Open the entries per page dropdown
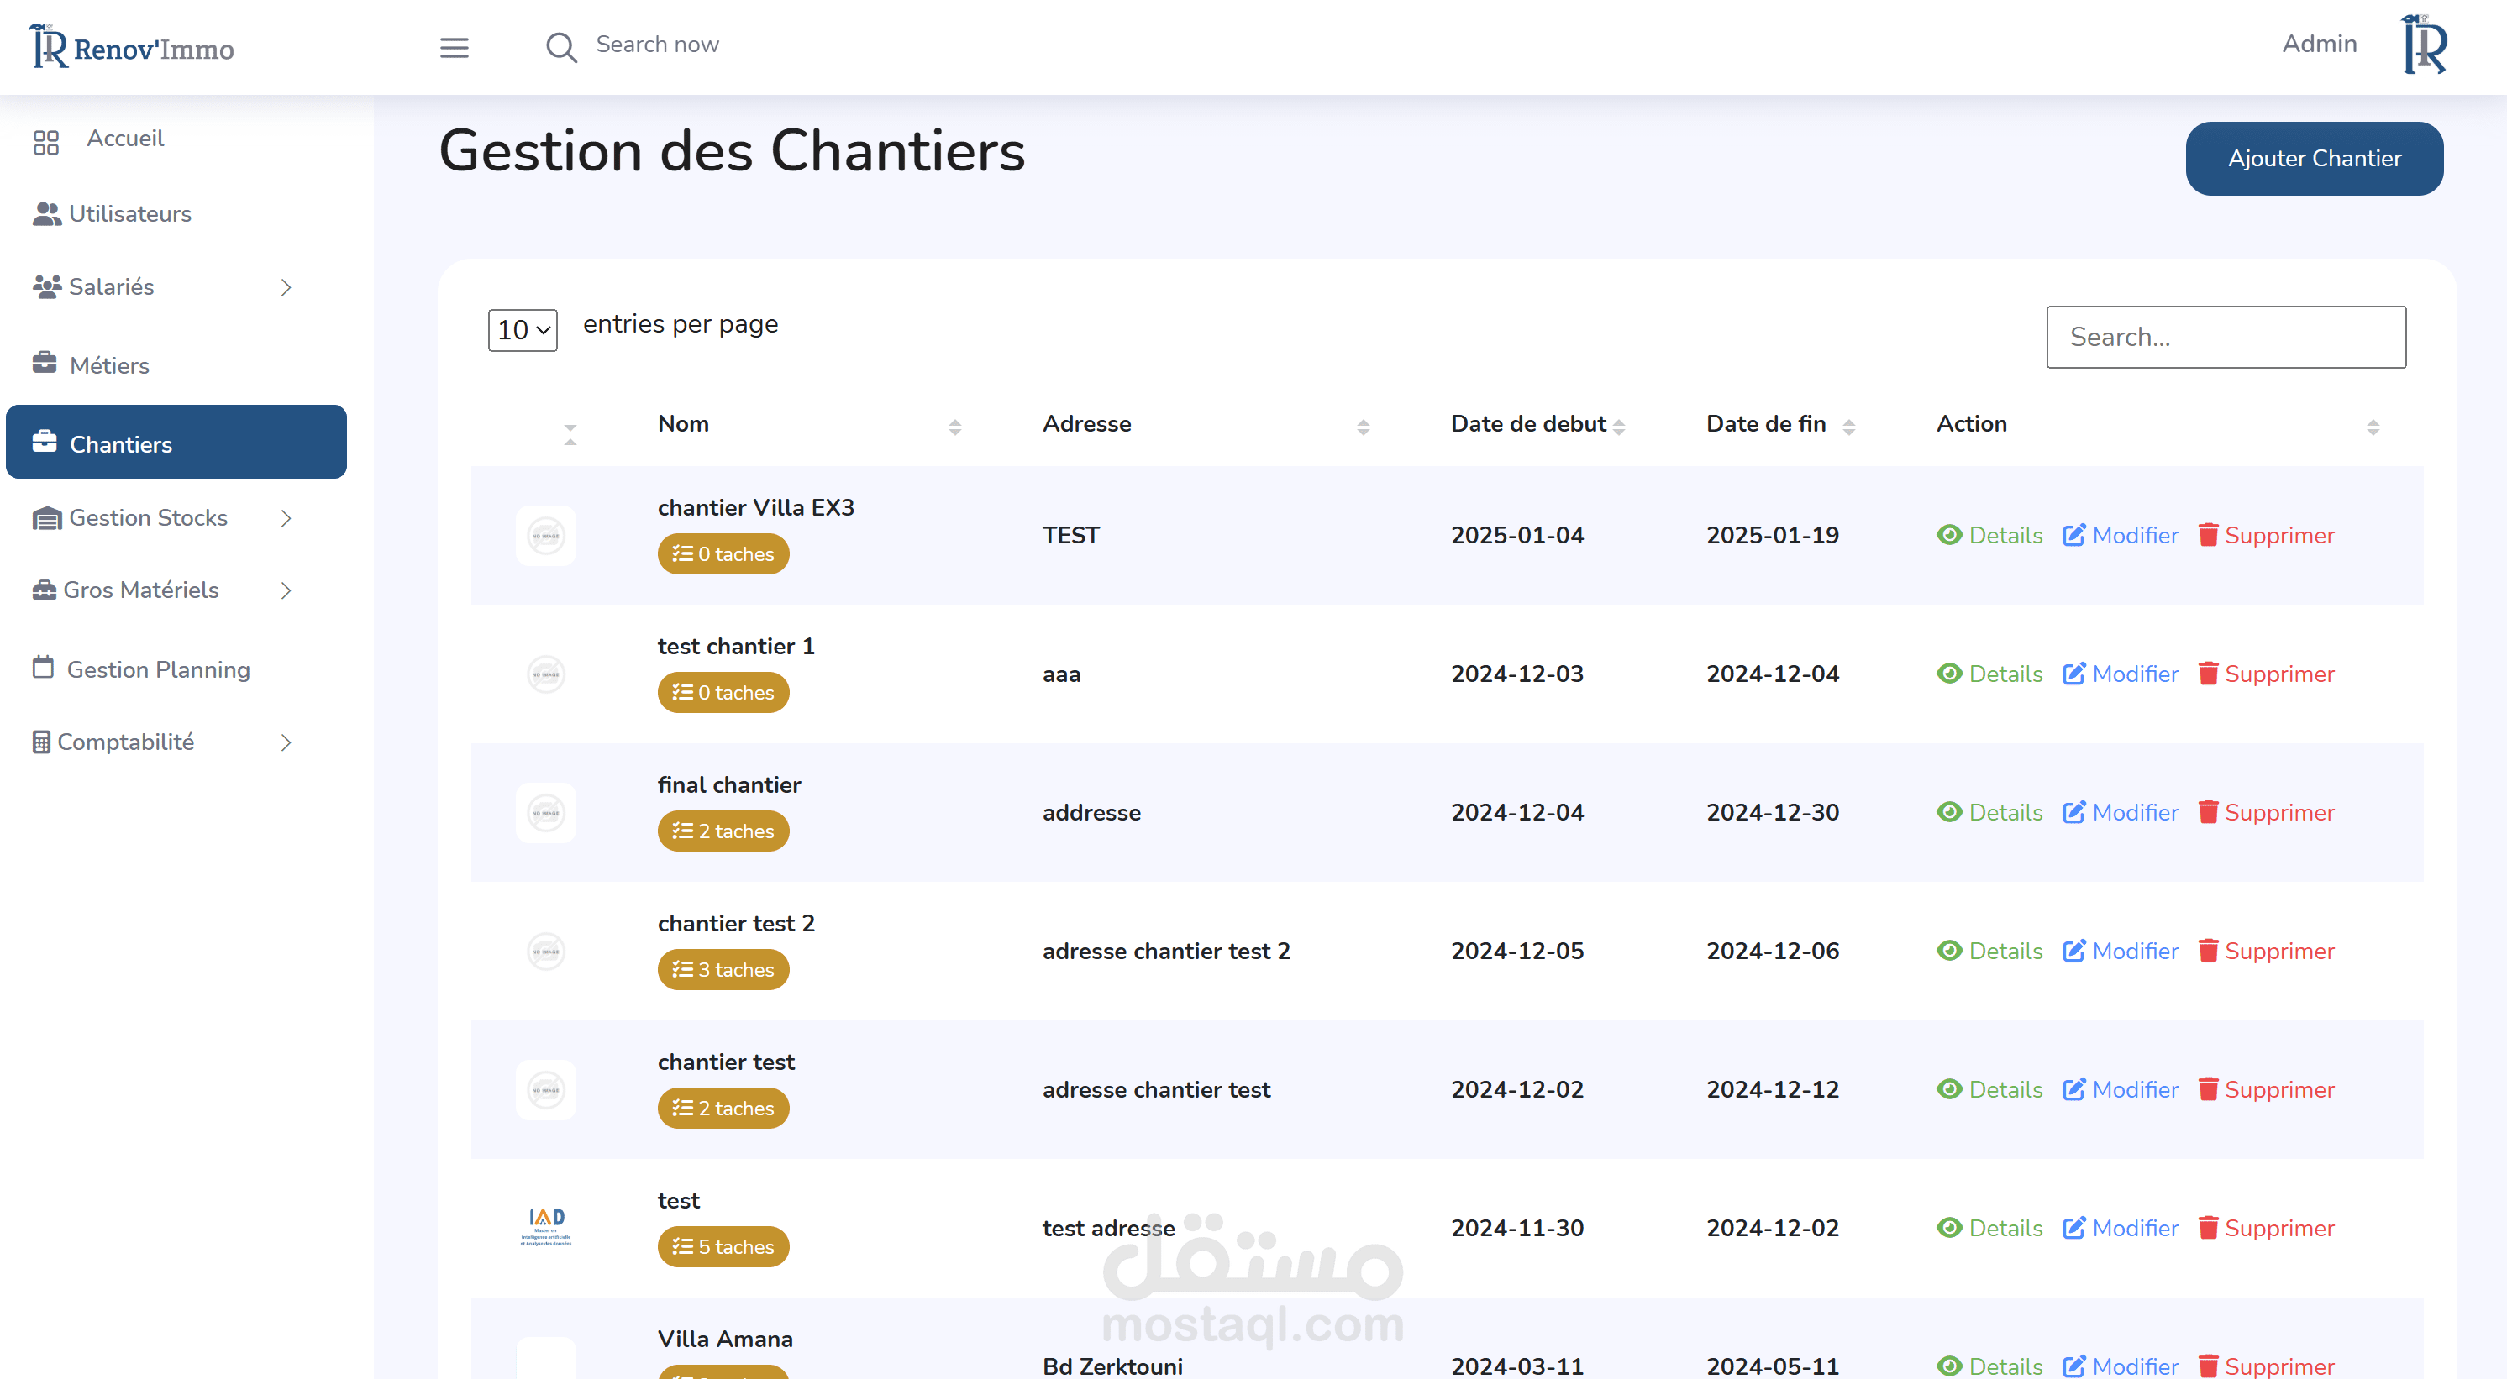Viewport: 2507px width, 1379px height. click(523, 330)
